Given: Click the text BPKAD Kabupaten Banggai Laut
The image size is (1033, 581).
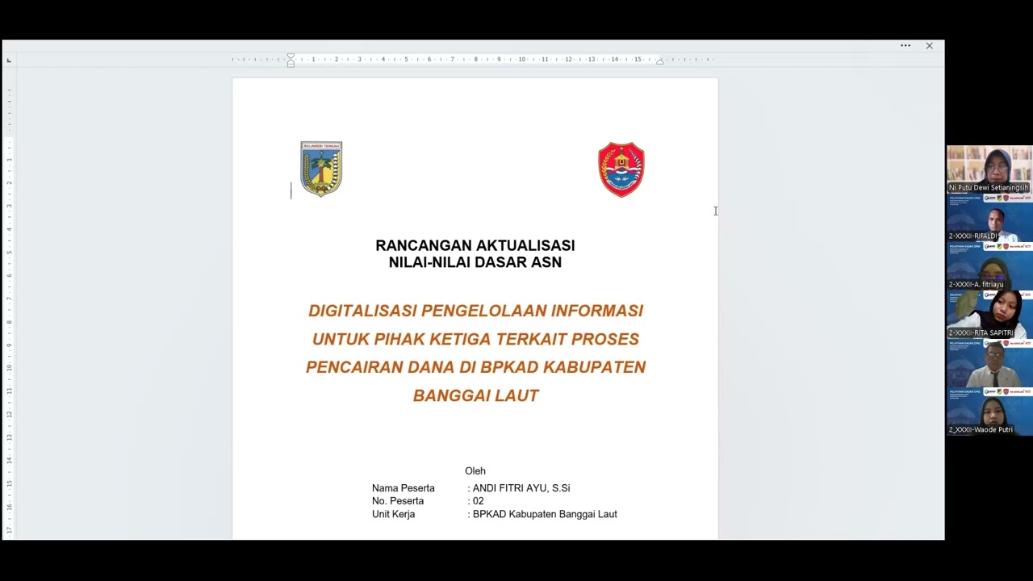Looking at the screenshot, I should (x=545, y=514).
